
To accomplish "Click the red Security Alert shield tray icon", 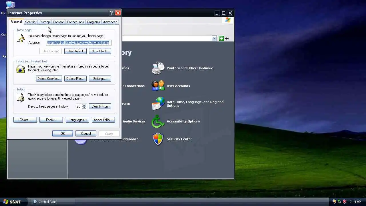I will pyautogui.click(x=345, y=202).
